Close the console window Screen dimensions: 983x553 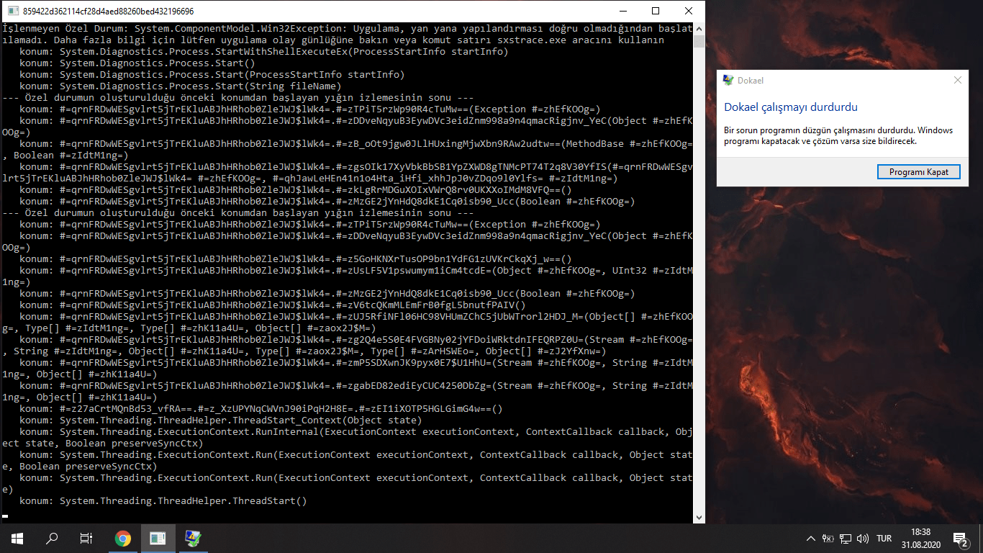(689, 11)
